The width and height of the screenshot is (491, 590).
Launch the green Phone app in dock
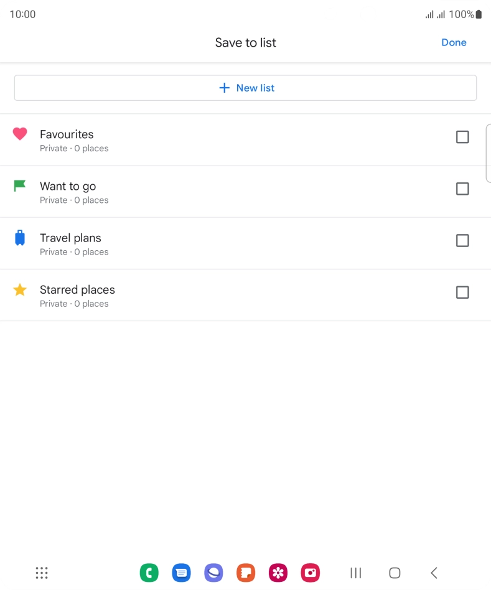(x=149, y=573)
